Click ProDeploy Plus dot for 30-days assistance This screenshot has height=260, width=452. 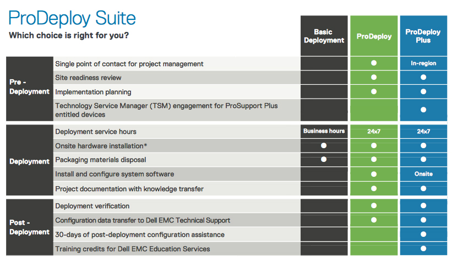tap(423, 234)
